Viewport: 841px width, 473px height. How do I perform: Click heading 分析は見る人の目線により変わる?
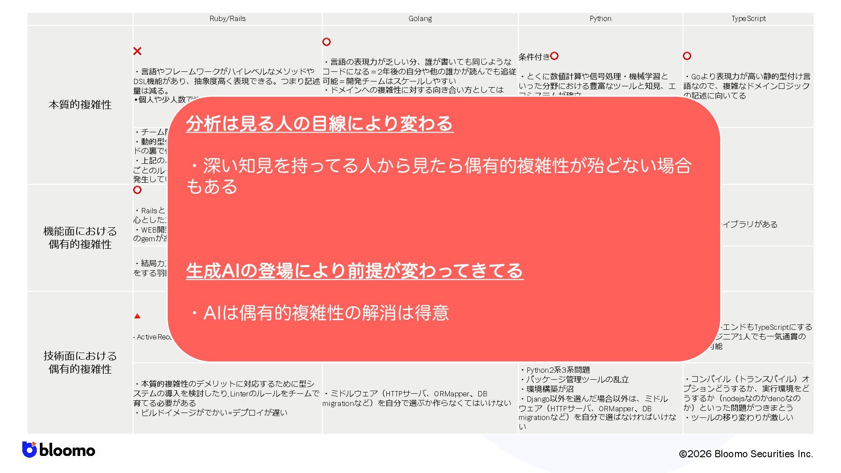[x=320, y=124]
